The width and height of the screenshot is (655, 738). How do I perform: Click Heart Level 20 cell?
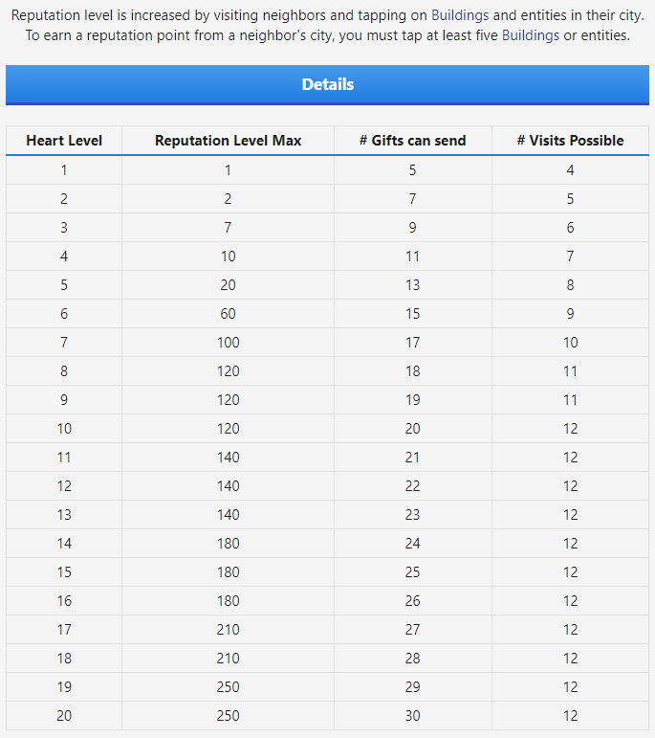[x=64, y=715]
